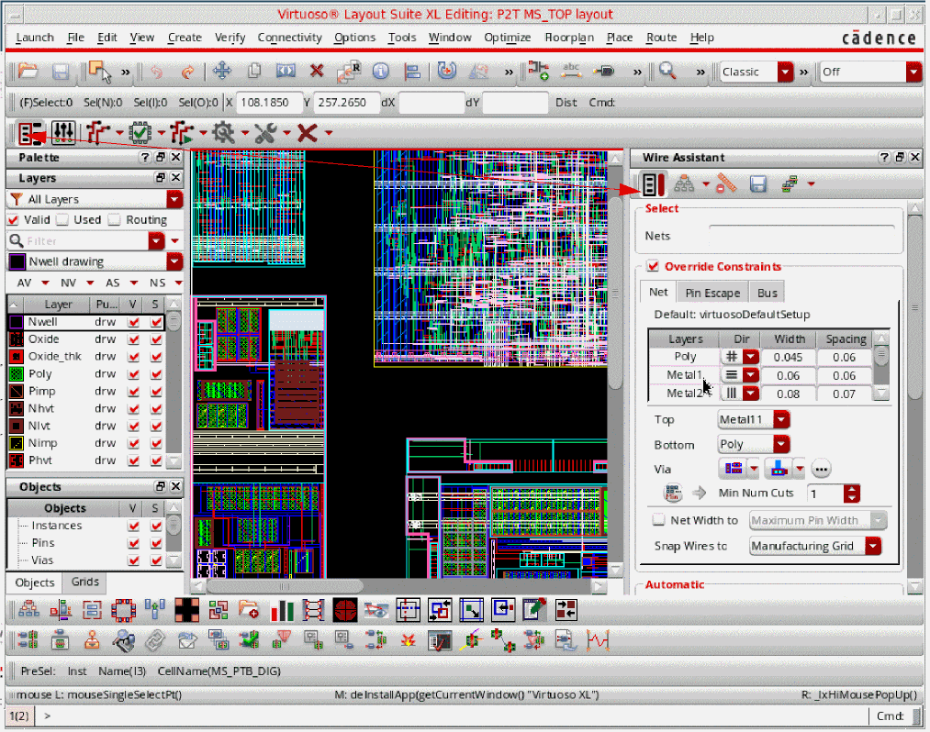
Task: Click the green checkmark chip check-routing icon
Action: (140, 133)
